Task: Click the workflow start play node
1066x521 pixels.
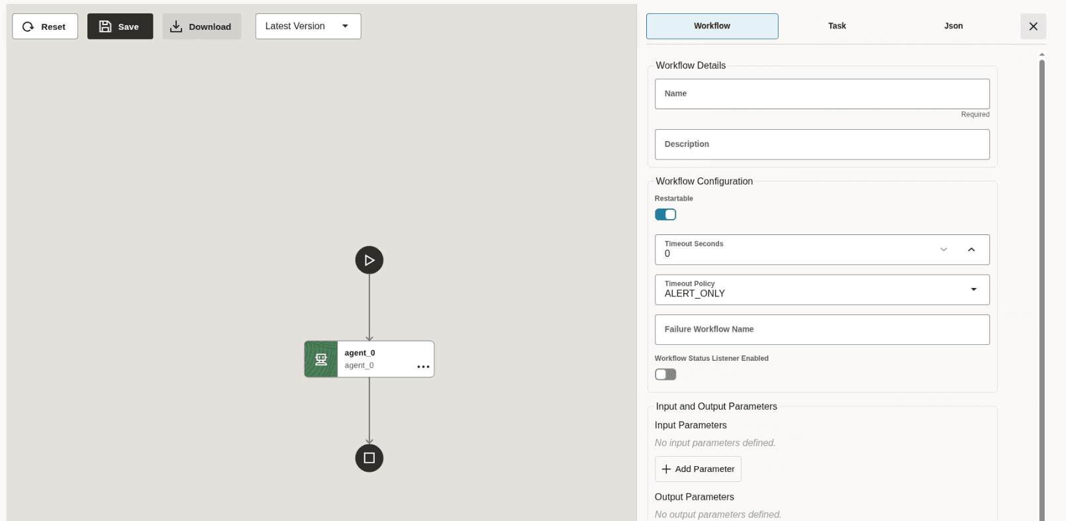Action: tap(369, 260)
